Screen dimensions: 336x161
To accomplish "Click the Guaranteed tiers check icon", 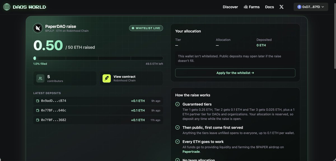I will tap(178, 104).
